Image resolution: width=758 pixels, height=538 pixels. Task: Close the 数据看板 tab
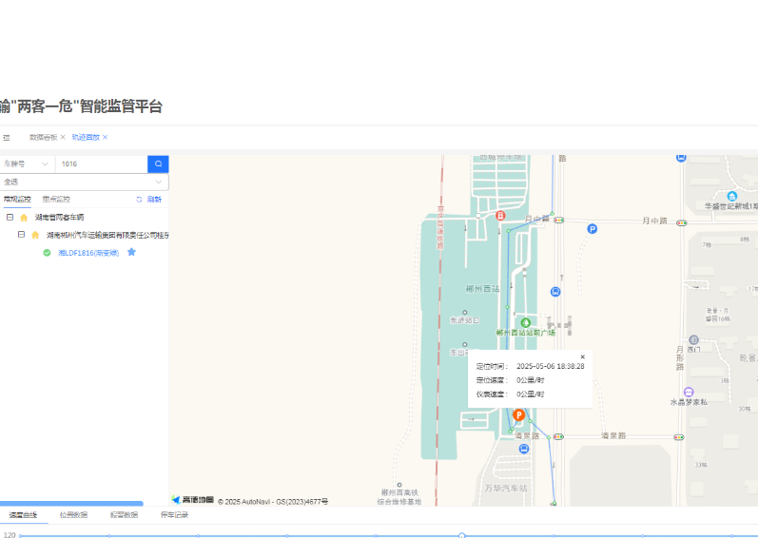[x=63, y=137]
